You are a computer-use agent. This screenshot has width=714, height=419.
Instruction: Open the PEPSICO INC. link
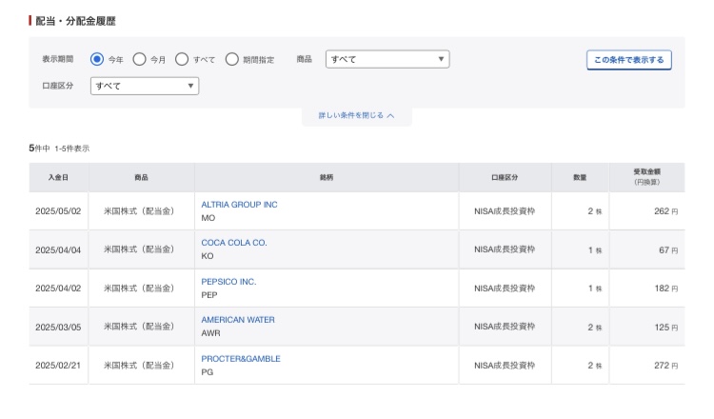pos(228,282)
